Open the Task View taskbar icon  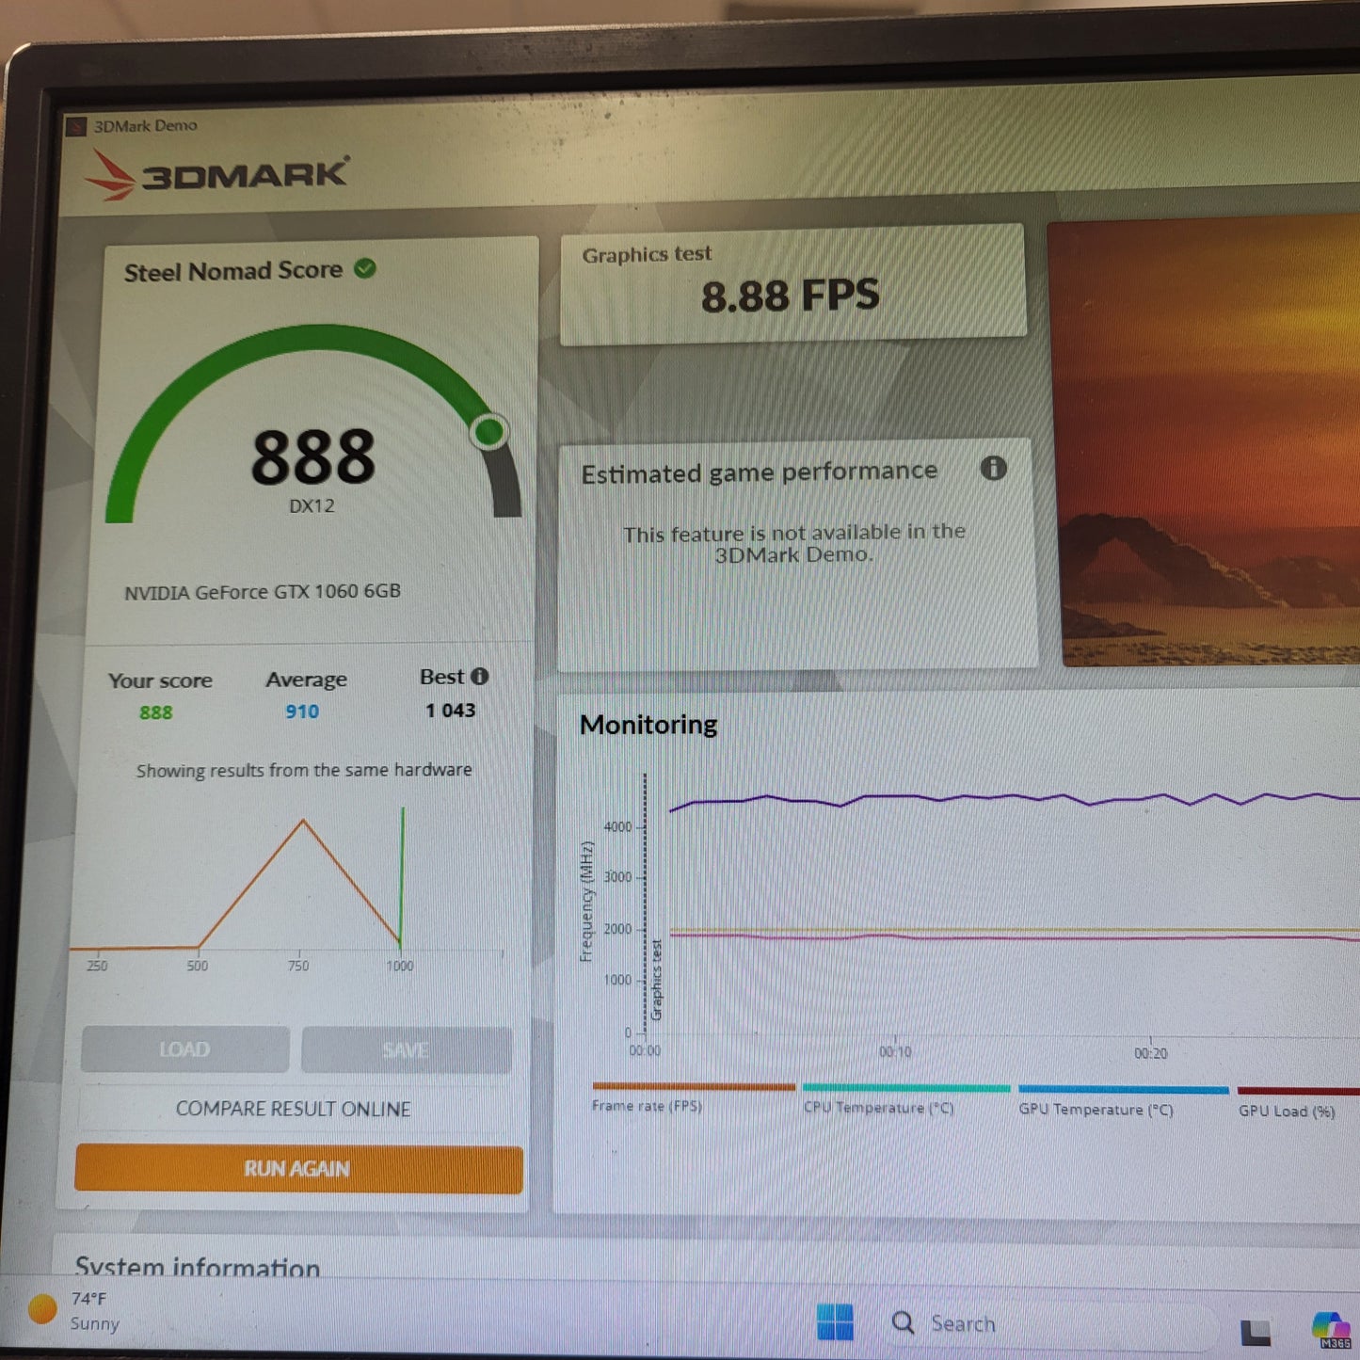[1255, 1331]
